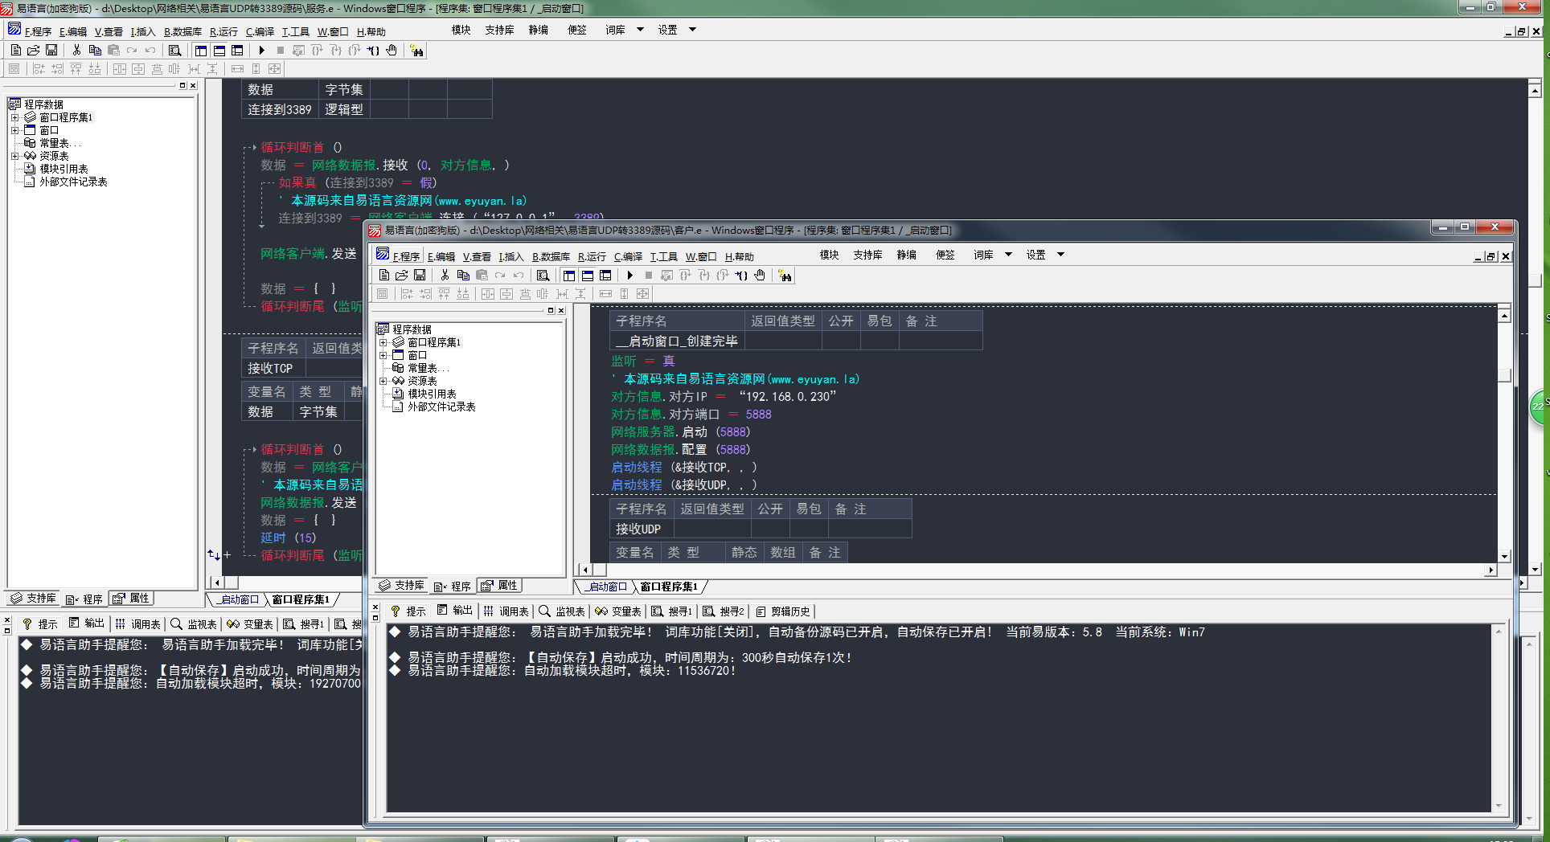This screenshot has width=1550, height=842.
Task: Open 监视表 tab in 客户.e output panel
Action: point(563,611)
